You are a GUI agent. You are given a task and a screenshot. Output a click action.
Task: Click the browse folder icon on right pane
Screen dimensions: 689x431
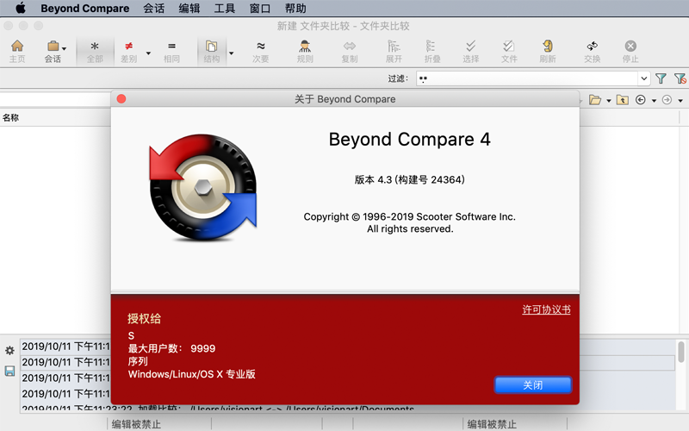[595, 100]
